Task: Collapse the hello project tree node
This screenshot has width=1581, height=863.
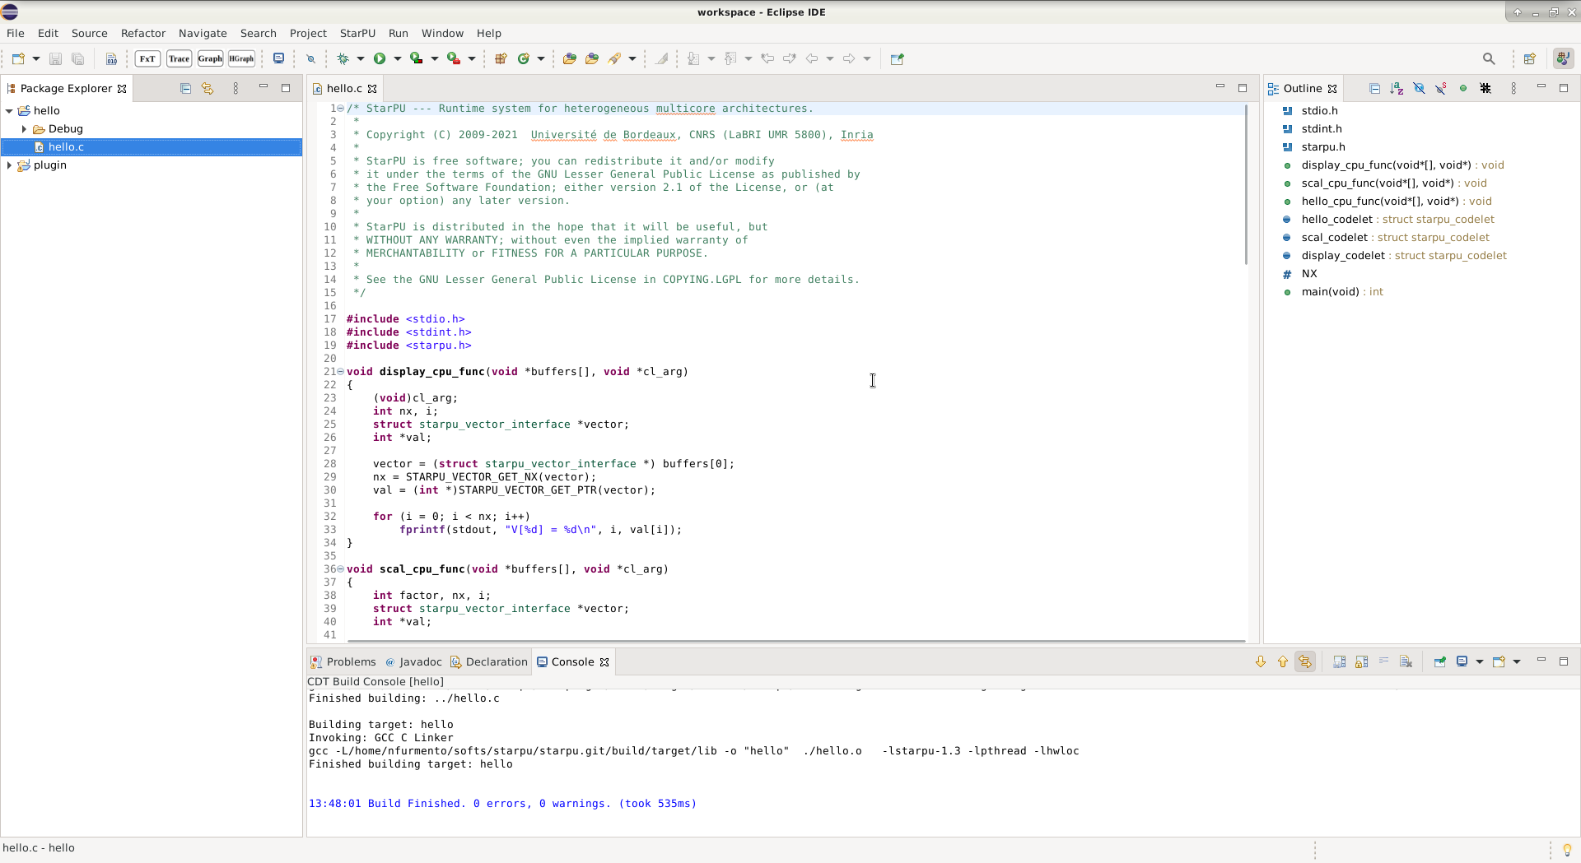Action: click(9, 110)
